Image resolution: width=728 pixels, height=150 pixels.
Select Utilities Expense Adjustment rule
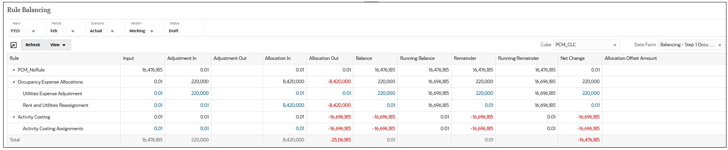tap(52, 94)
